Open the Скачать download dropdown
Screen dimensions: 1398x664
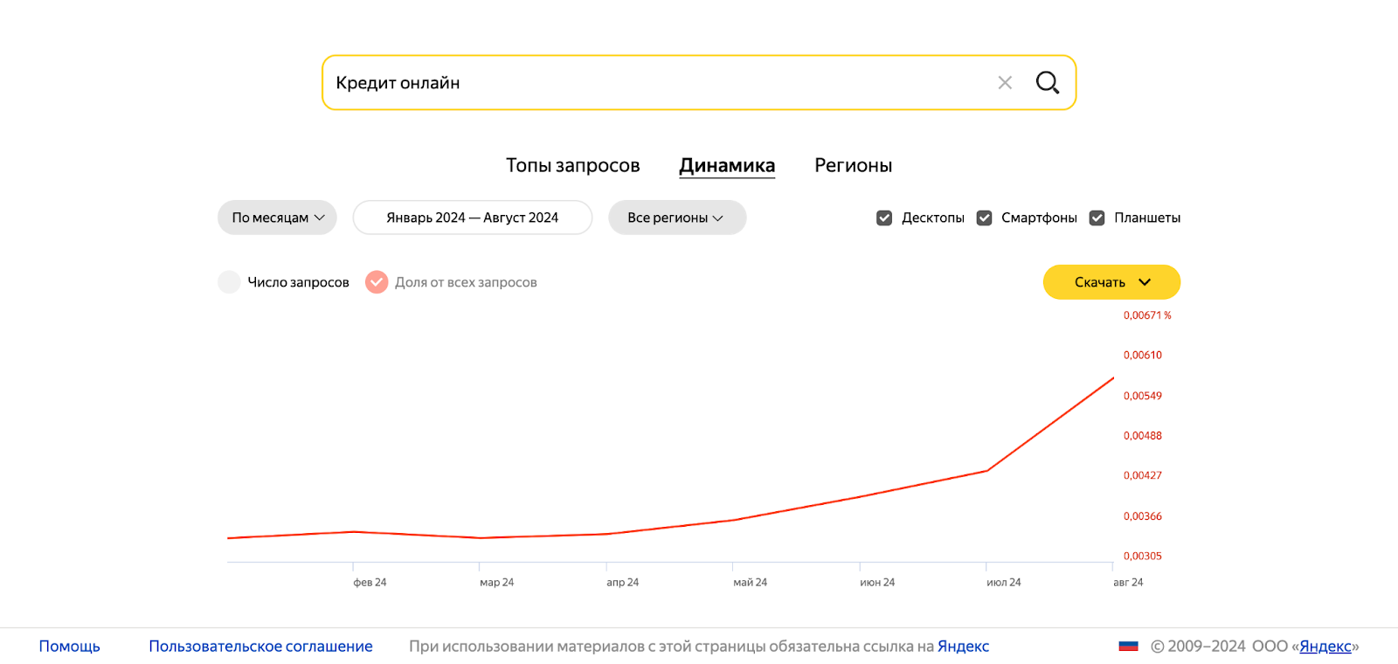[x=1111, y=282]
